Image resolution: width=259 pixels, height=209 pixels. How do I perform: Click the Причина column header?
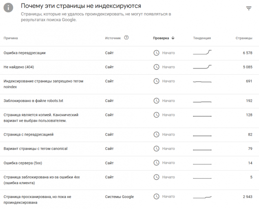(11, 38)
